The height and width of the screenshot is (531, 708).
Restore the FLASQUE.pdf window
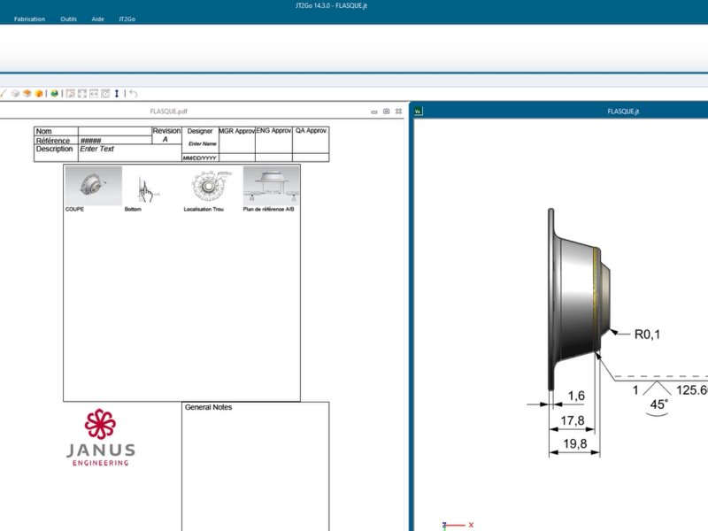387,112
